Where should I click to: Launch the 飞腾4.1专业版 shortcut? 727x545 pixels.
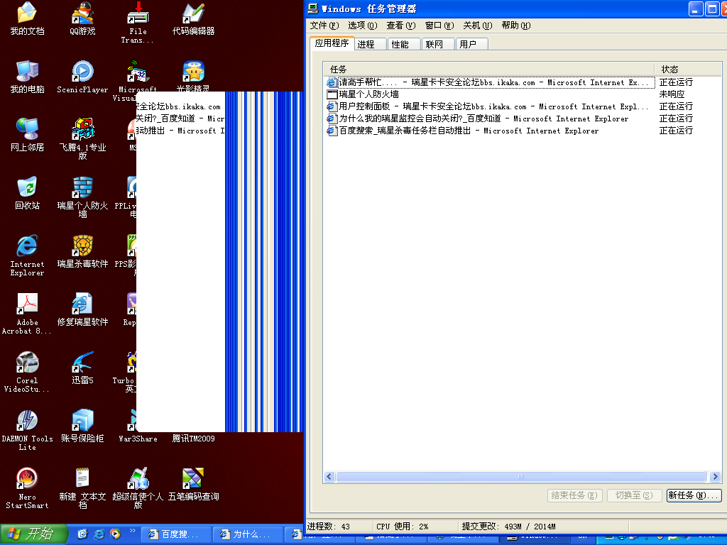82,138
